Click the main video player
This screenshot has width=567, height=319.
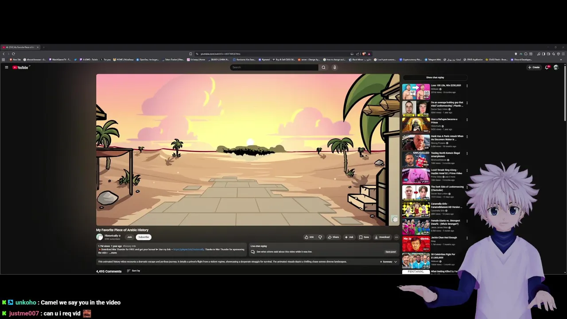[x=248, y=150]
